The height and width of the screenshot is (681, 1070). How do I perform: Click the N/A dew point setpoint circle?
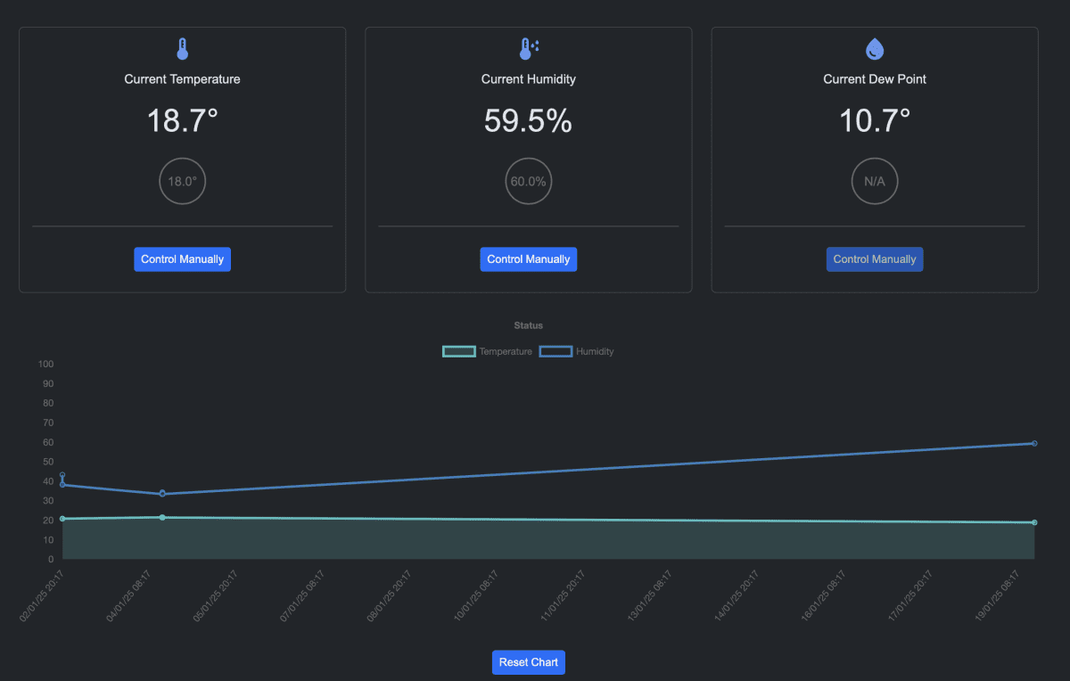[x=875, y=181]
